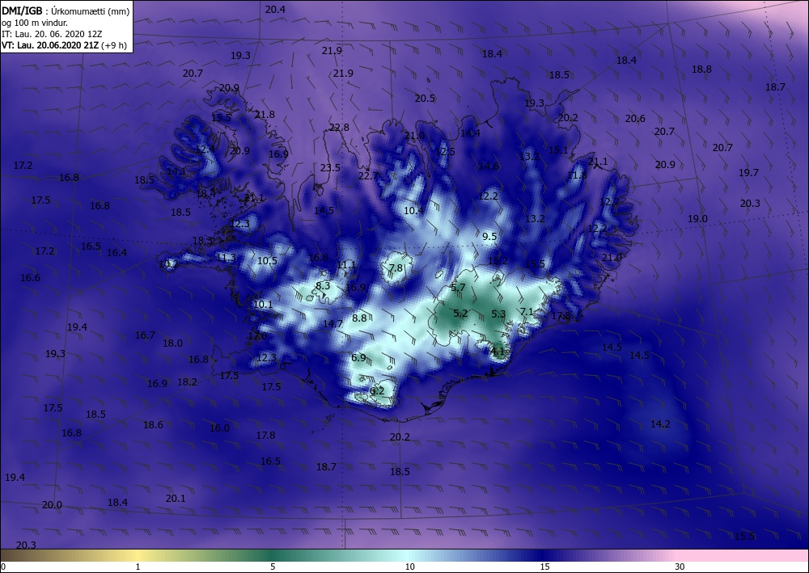Click the map value 4.1
Image resolution: width=809 pixels, height=573 pixels.
coord(498,352)
